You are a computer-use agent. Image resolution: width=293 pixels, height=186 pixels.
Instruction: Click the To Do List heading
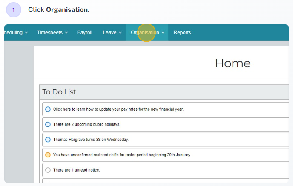tap(59, 92)
